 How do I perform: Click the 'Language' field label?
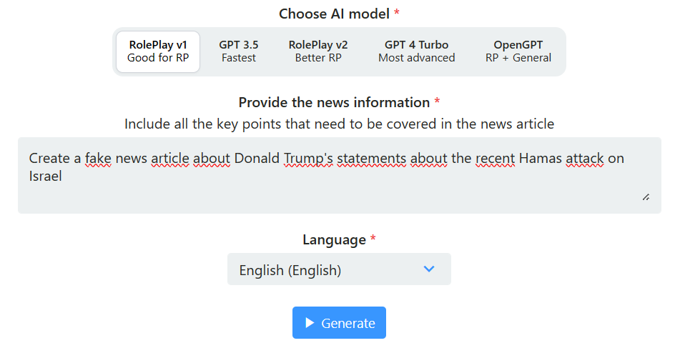click(x=334, y=239)
